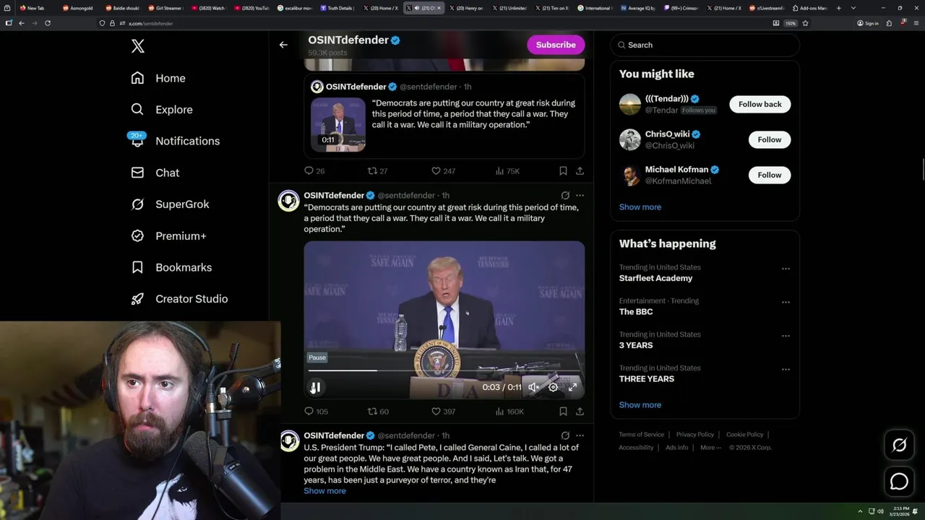Bookmark the video post with 160K views

click(563, 412)
